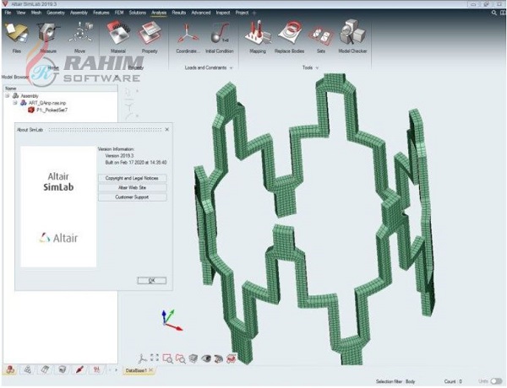Toggle the eye visibility icon in view toolbar
The image size is (507, 388).
point(206,358)
